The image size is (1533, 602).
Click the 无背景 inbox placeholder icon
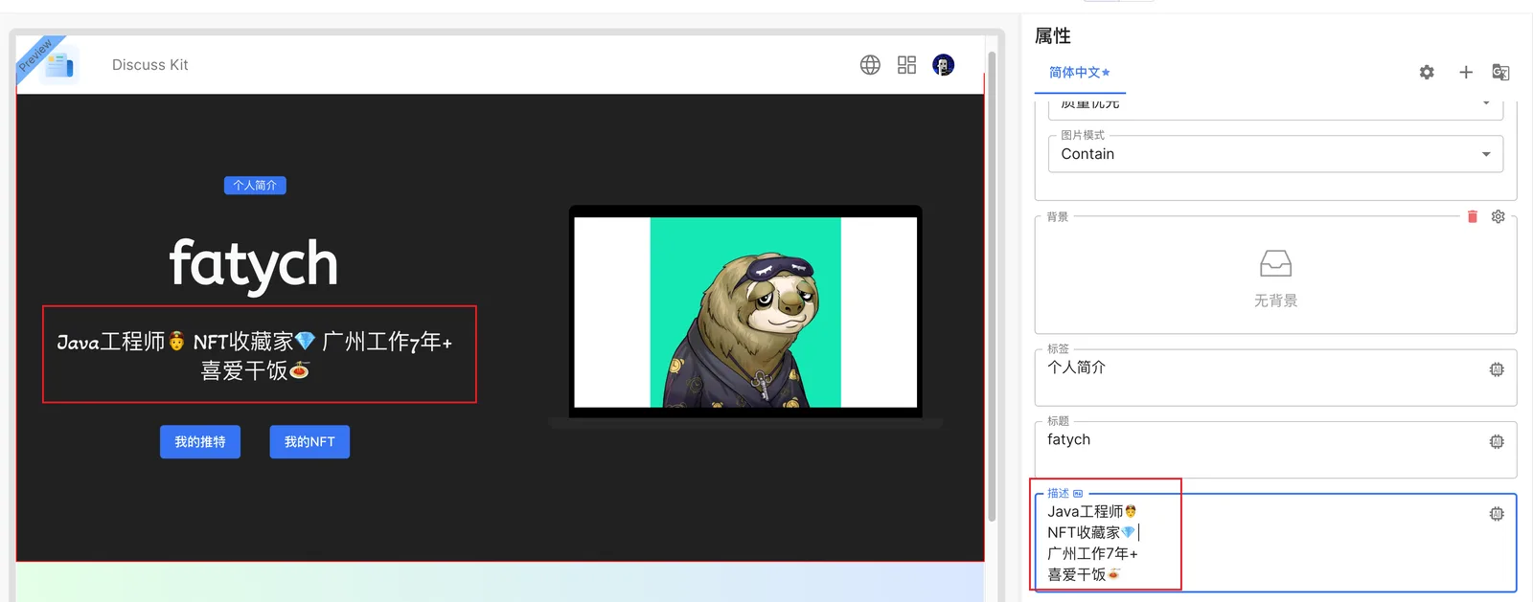pos(1275,263)
